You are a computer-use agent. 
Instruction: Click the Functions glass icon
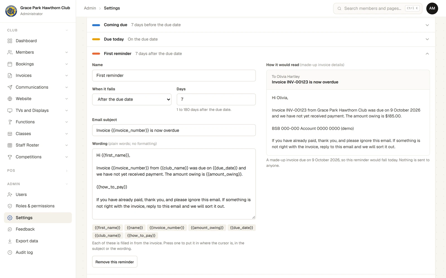[10, 122]
